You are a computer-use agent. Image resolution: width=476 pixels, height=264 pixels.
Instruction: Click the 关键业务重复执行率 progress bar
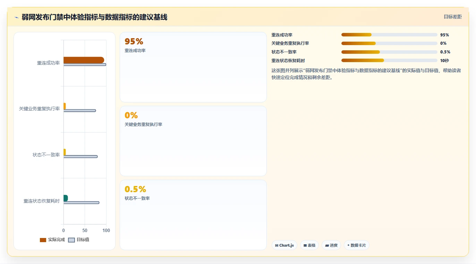[x=389, y=43]
